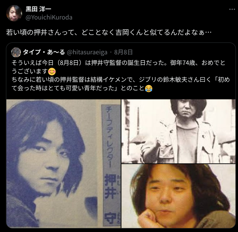Open 黒田 洋一 display name link
238x232 pixels.
point(38,9)
